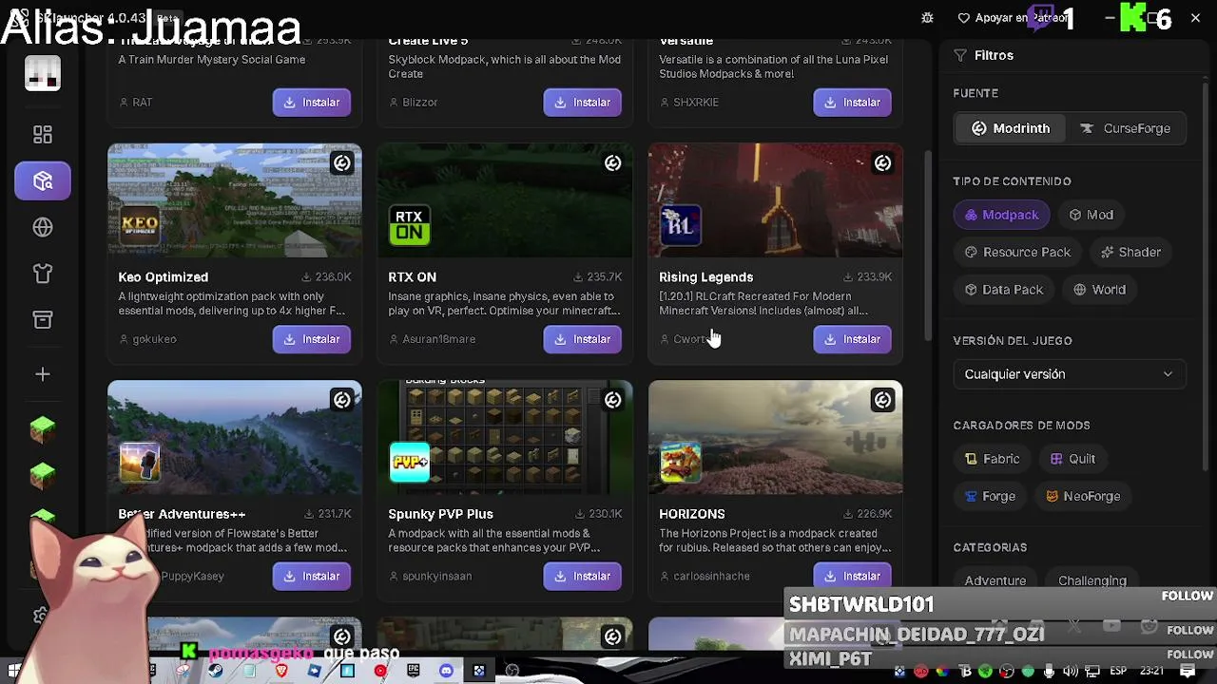Switch source to CurseForge
This screenshot has height=684, width=1217.
point(1127,128)
